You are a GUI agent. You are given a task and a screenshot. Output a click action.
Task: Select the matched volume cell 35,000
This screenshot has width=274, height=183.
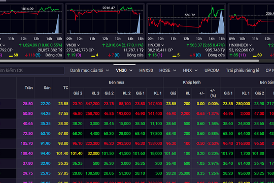click(184, 173)
